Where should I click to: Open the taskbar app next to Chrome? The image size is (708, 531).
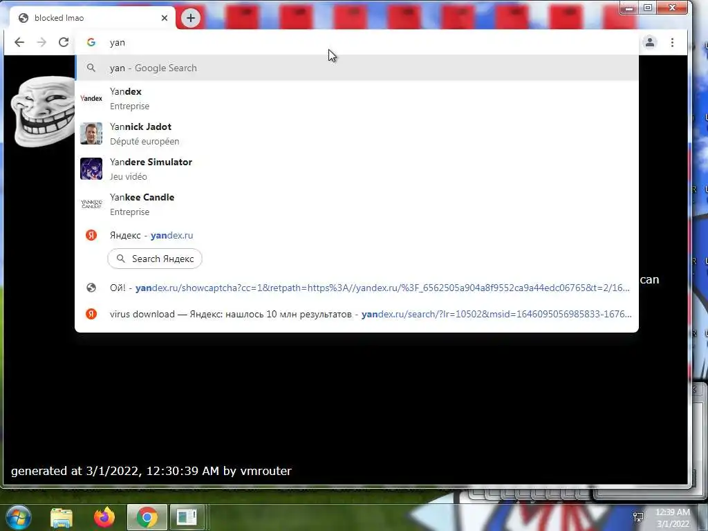pyautogui.click(x=187, y=517)
